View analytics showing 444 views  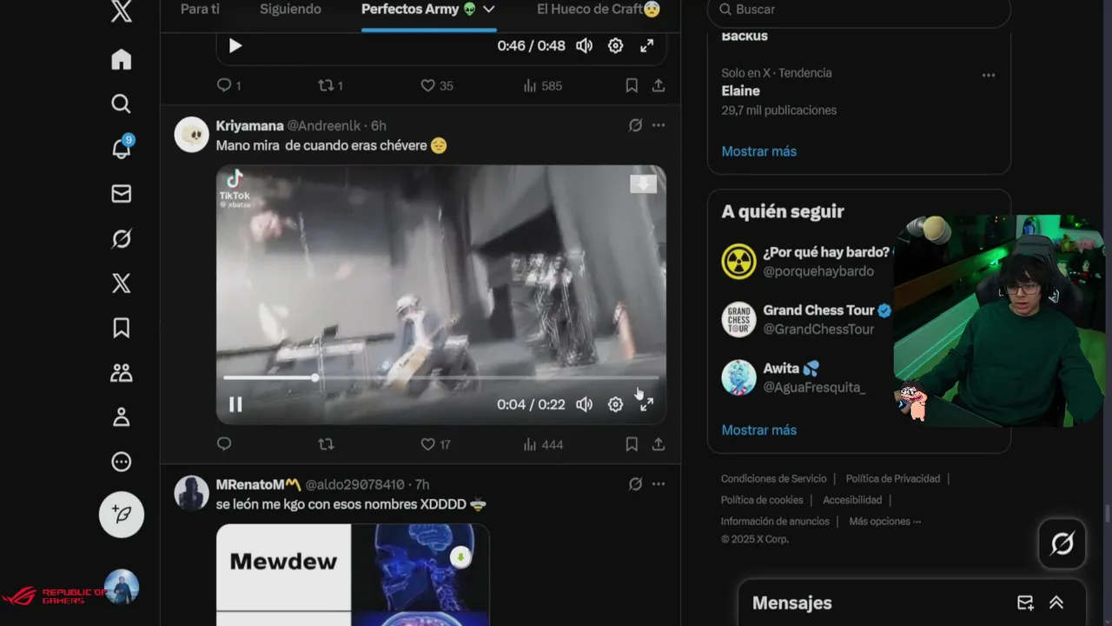coord(543,444)
